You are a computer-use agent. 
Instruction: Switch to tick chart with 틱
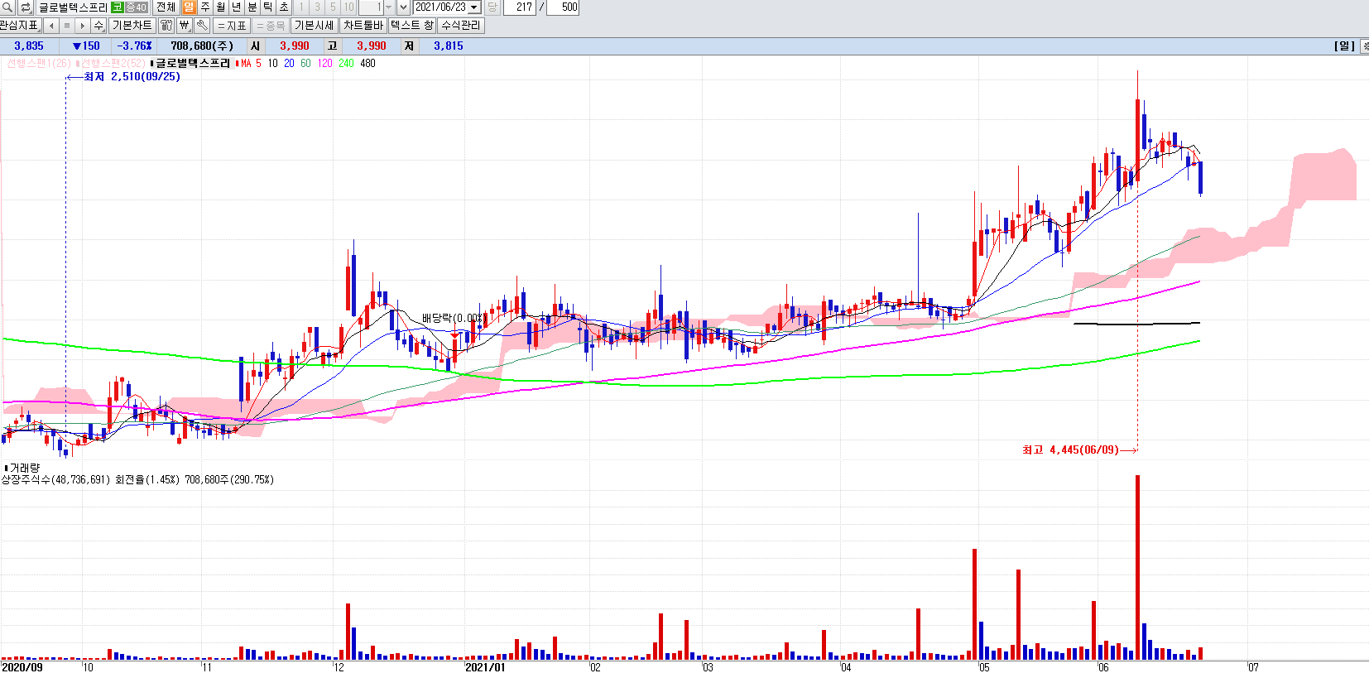point(268,7)
